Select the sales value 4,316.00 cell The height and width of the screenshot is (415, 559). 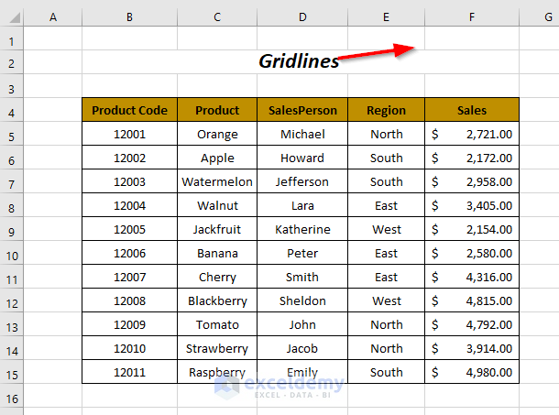coord(472,277)
